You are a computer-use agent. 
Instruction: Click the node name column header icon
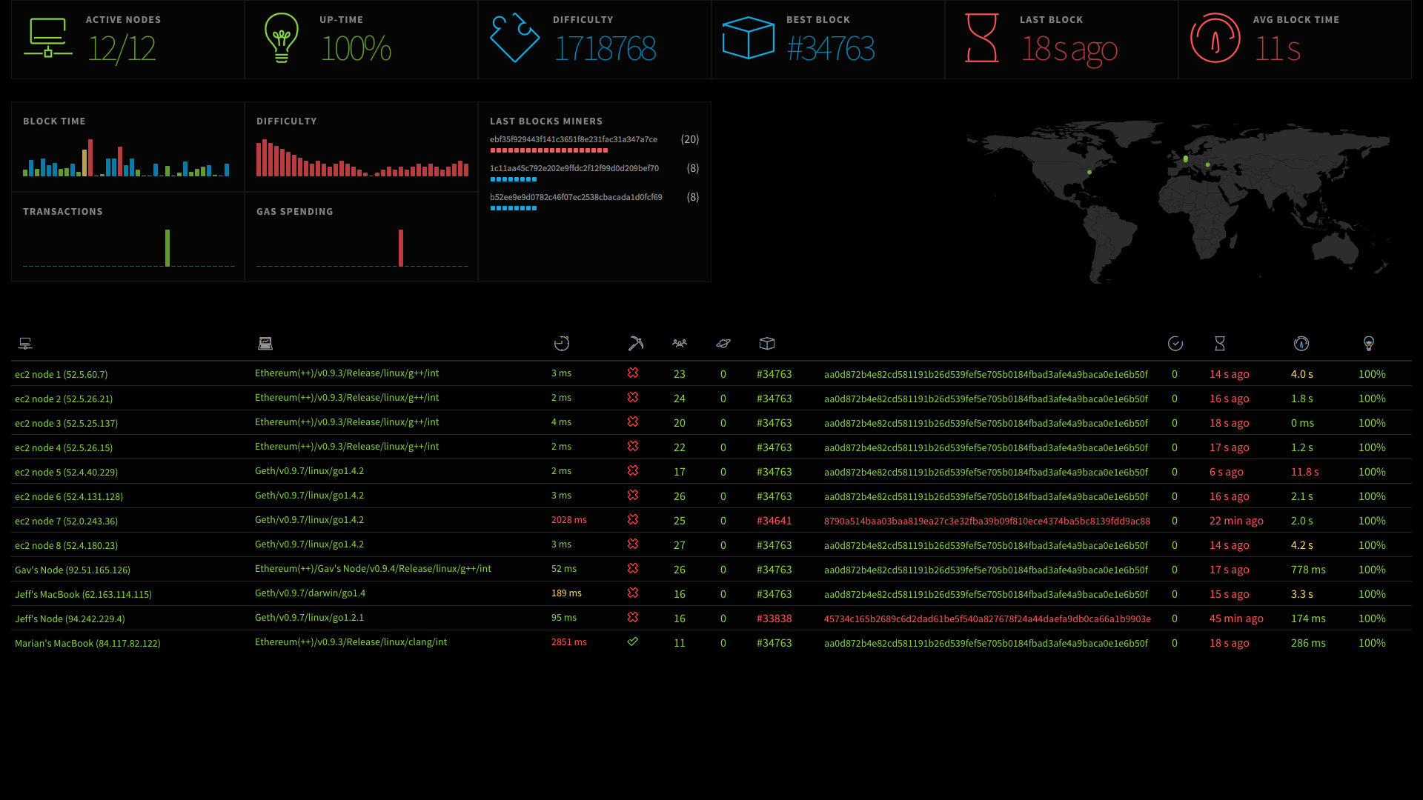pos(25,344)
